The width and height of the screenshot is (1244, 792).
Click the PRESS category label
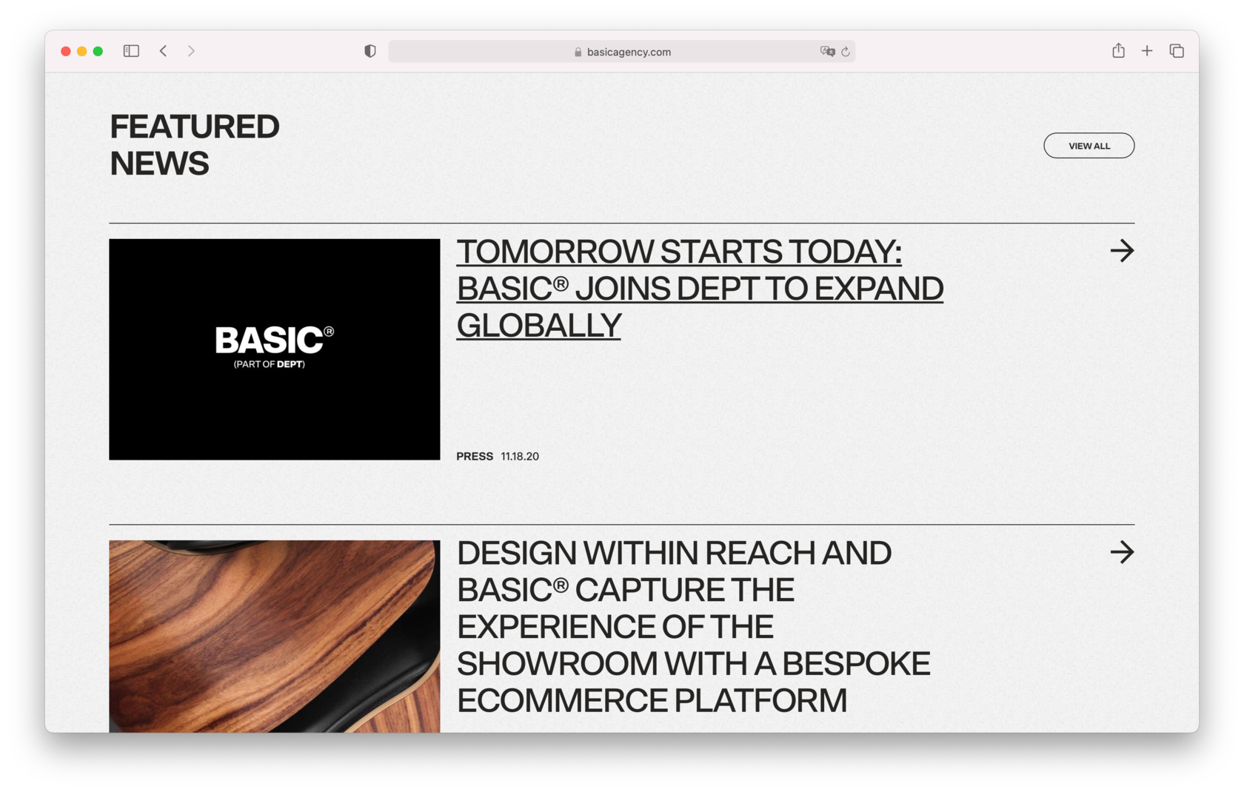[x=475, y=457]
